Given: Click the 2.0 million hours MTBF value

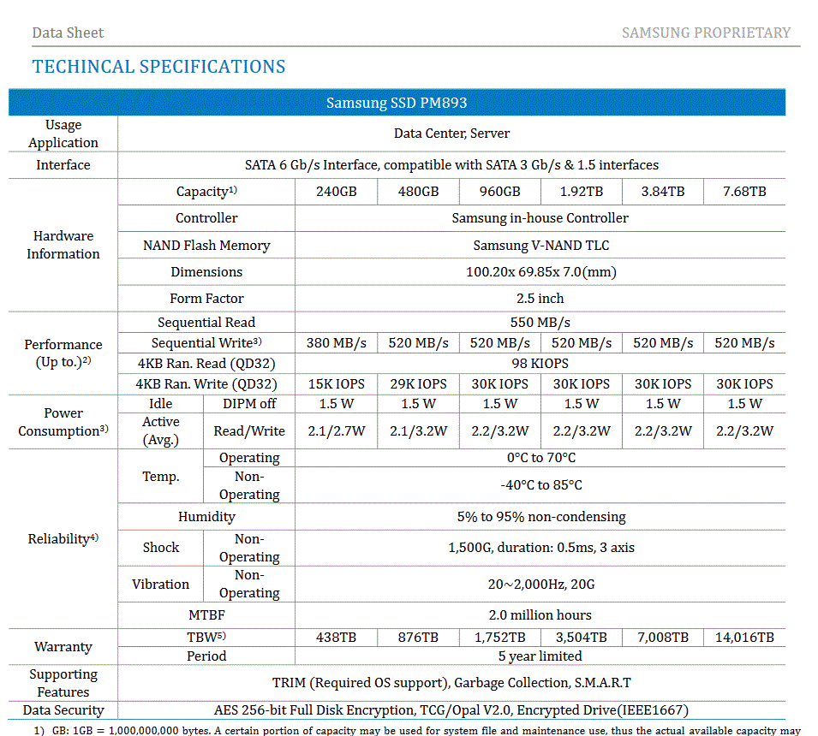Looking at the screenshot, I should [x=540, y=615].
